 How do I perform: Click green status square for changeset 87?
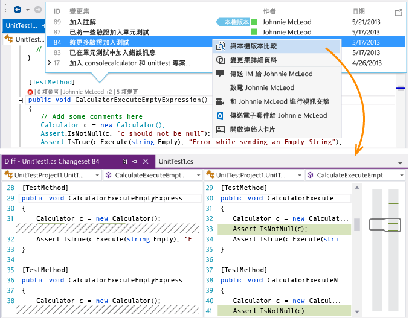click(x=254, y=32)
